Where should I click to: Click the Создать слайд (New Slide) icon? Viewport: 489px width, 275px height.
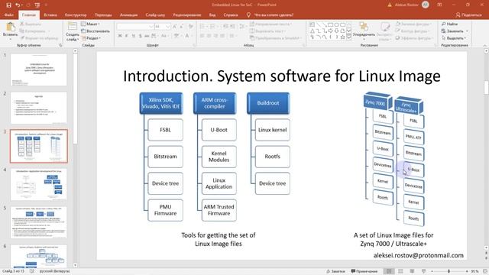[73, 26]
